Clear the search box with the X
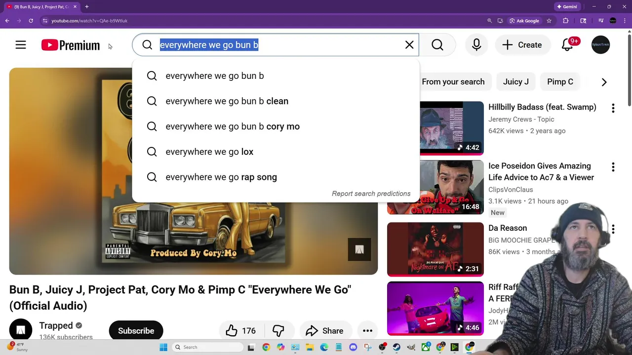 tap(409, 45)
